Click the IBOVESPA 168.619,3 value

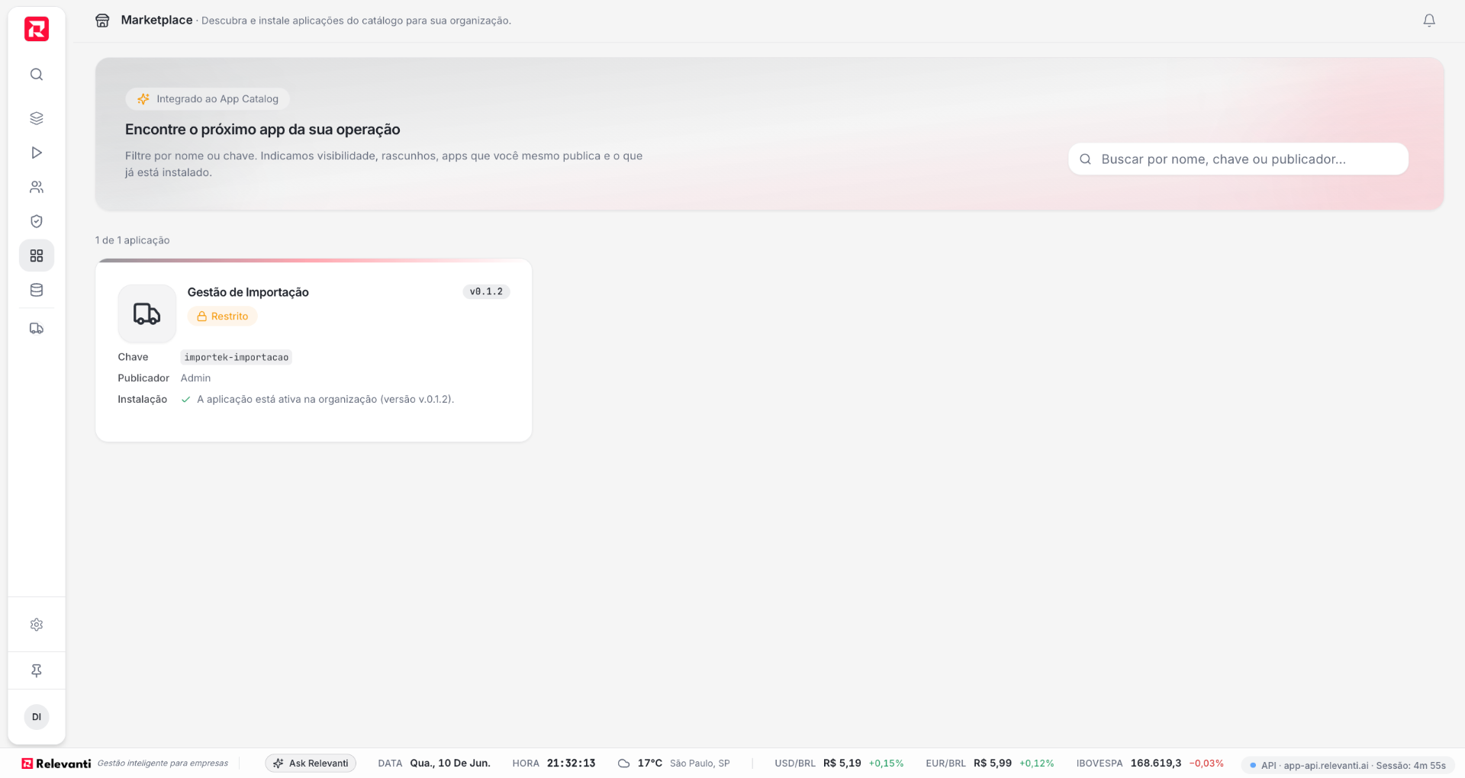[1156, 764]
